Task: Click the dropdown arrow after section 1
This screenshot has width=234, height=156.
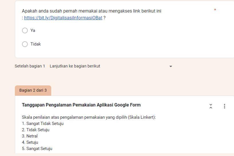Action: click(x=171, y=66)
